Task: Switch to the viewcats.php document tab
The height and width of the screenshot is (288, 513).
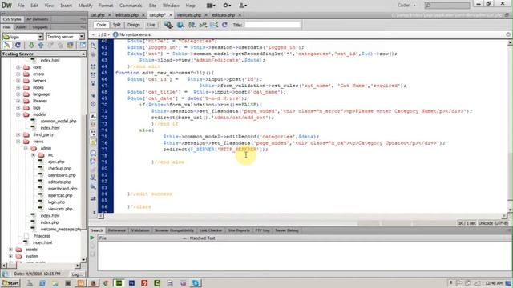Action: point(189,15)
